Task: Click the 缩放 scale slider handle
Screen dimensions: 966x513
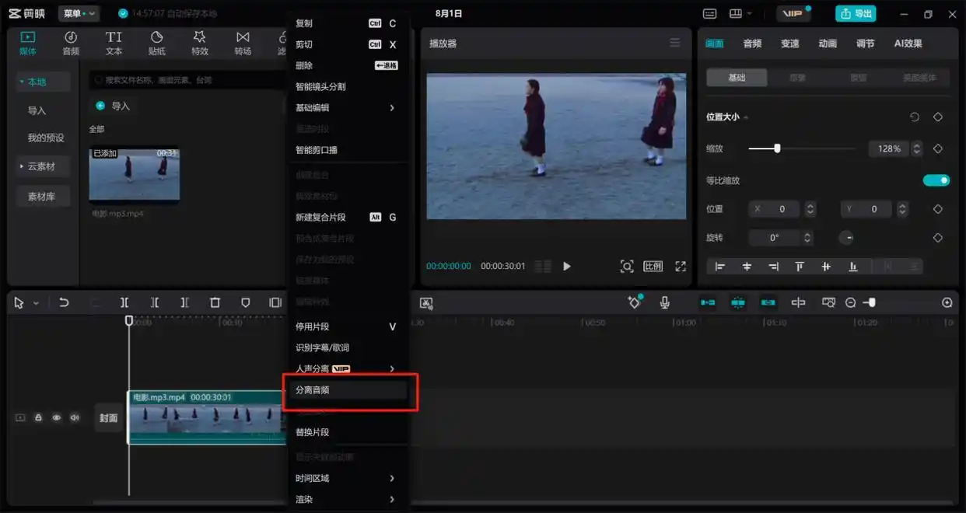Action: coord(776,148)
